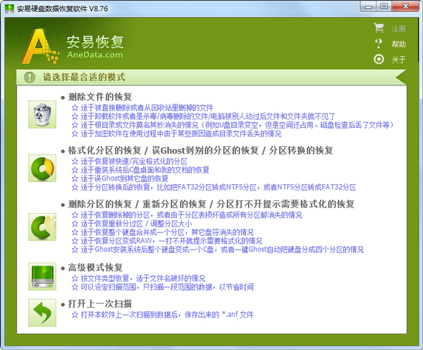This screenshot has width=423, height=350.
Task: Open the 关于 about menu item
Action: 399,60
